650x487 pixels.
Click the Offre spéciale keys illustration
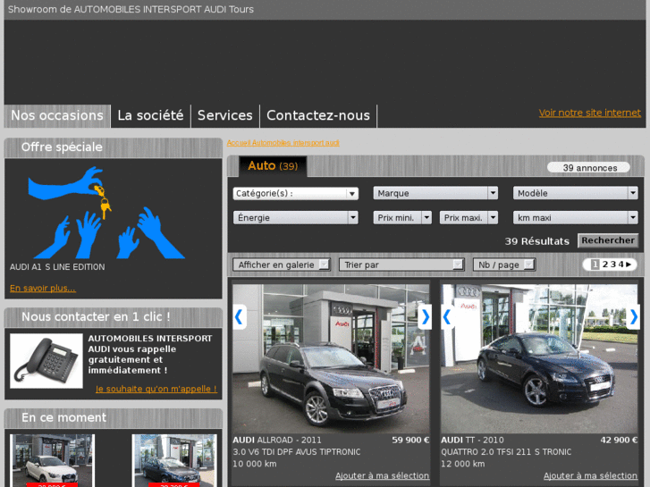106,212
